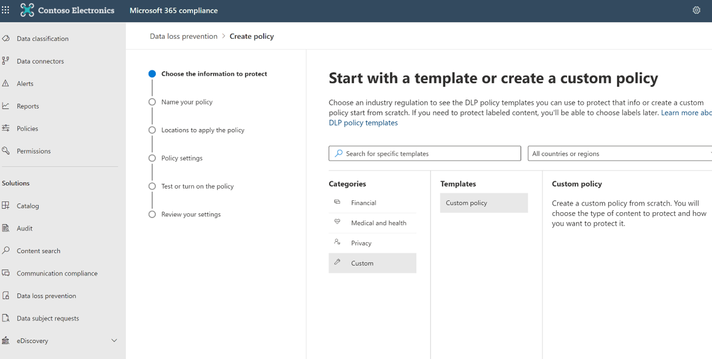Screen dimensions: 712x359
Task: Select 'Locations to apply the policy' step circle
Action: coord(152,130)
